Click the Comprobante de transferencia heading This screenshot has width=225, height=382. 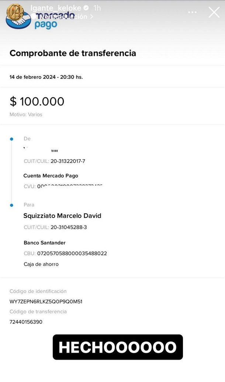point(73,53)
